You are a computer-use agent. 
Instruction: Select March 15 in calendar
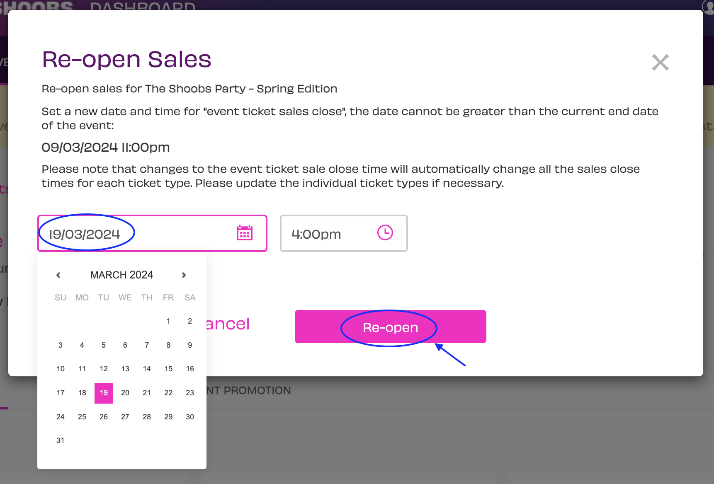[168, 369]
